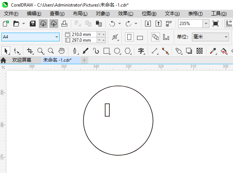Click the zoom level field 235%

pos(190,24)
